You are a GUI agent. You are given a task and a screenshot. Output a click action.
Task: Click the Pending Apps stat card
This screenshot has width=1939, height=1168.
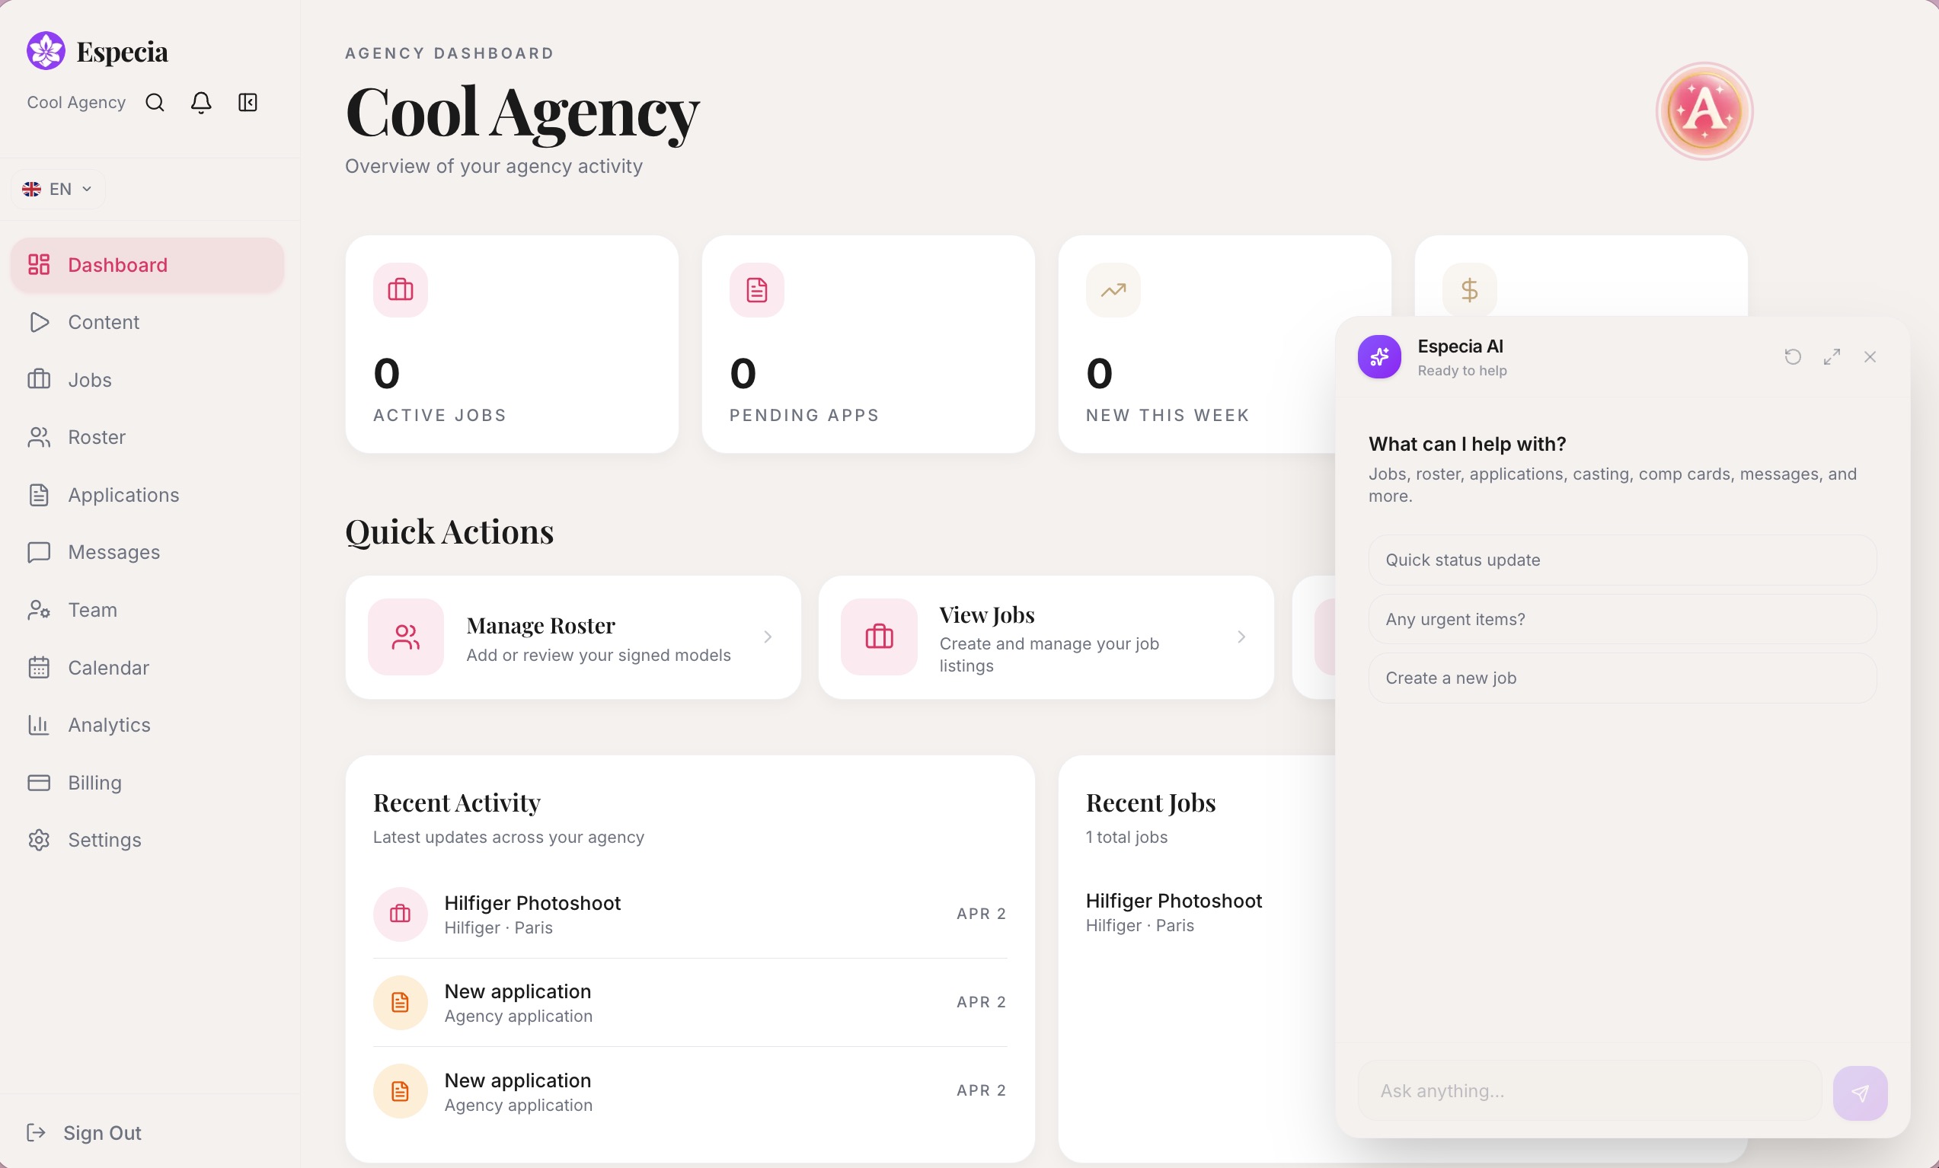868,344
